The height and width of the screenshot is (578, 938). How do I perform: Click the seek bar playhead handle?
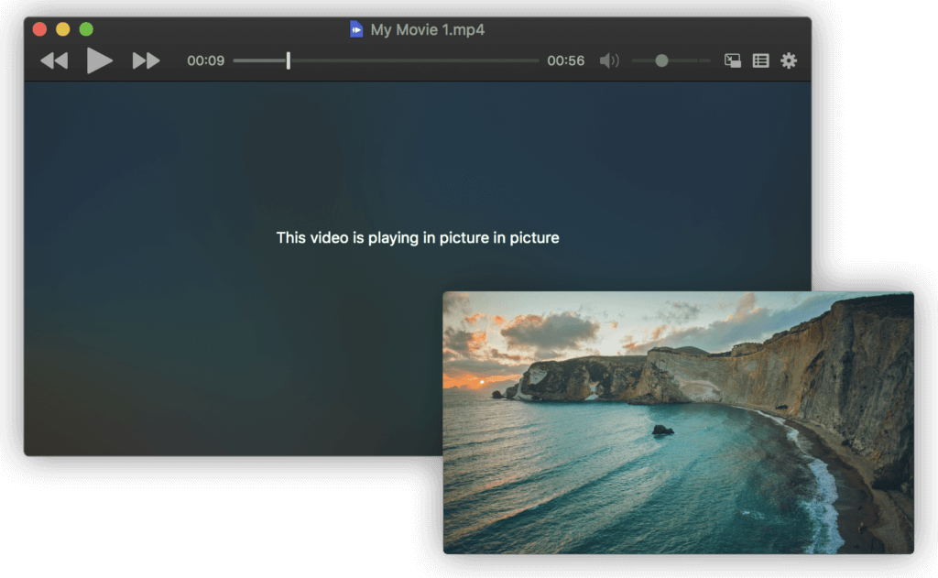tap(288, 60)
